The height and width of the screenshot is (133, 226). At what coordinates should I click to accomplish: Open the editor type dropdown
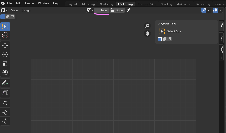(x=4, y=10)
